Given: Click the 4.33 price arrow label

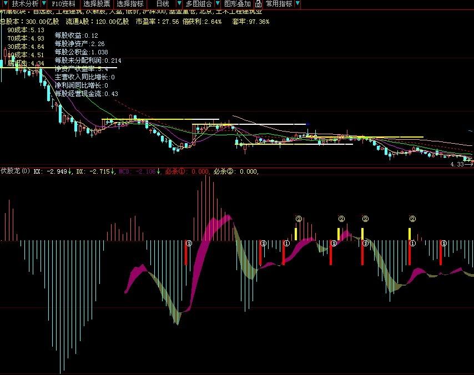Looking at the screenshot, I should [461, 164].
